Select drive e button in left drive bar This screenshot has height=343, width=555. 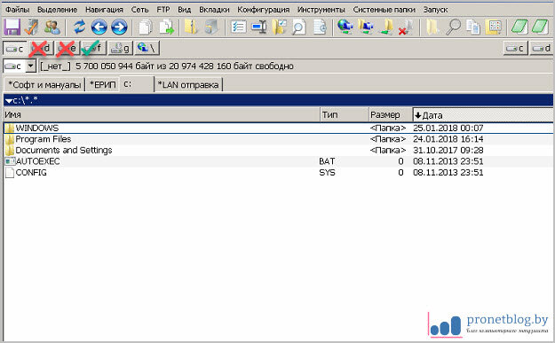68,49
